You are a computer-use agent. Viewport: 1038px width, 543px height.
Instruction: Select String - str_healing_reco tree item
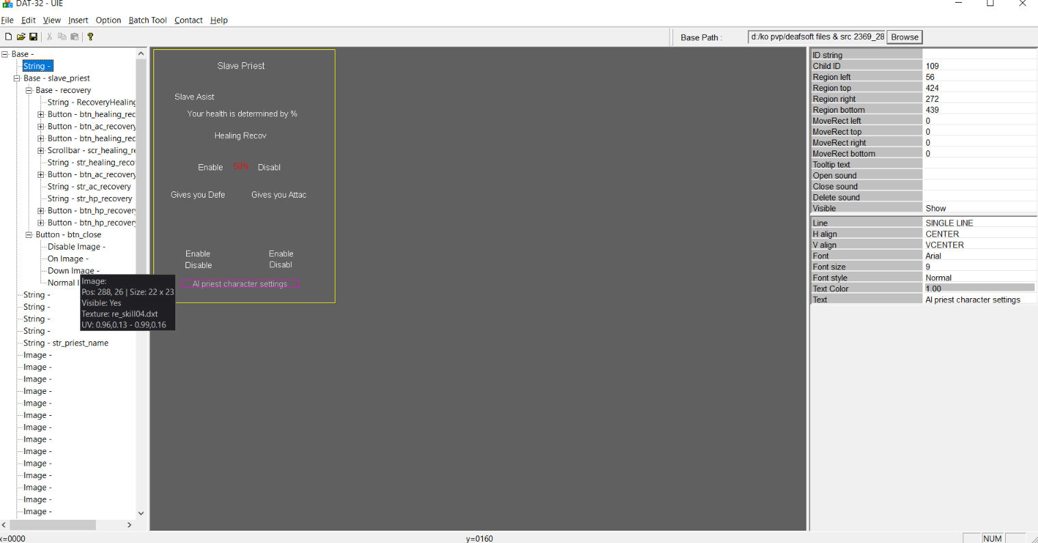pos(91,163)
